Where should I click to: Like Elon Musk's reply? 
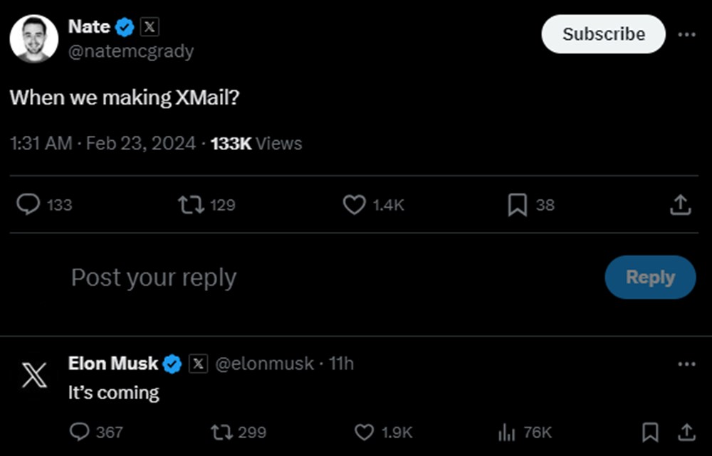coord(365,432)
